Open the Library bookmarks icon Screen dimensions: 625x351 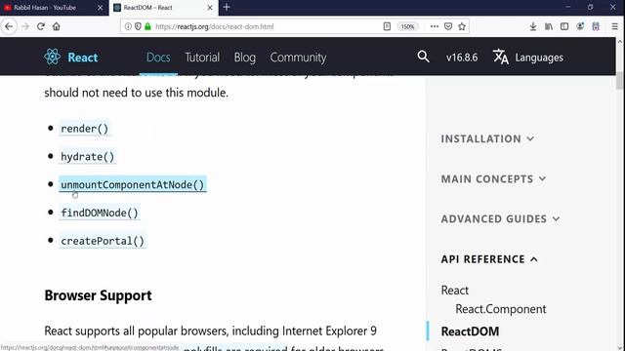coord(549,26)
